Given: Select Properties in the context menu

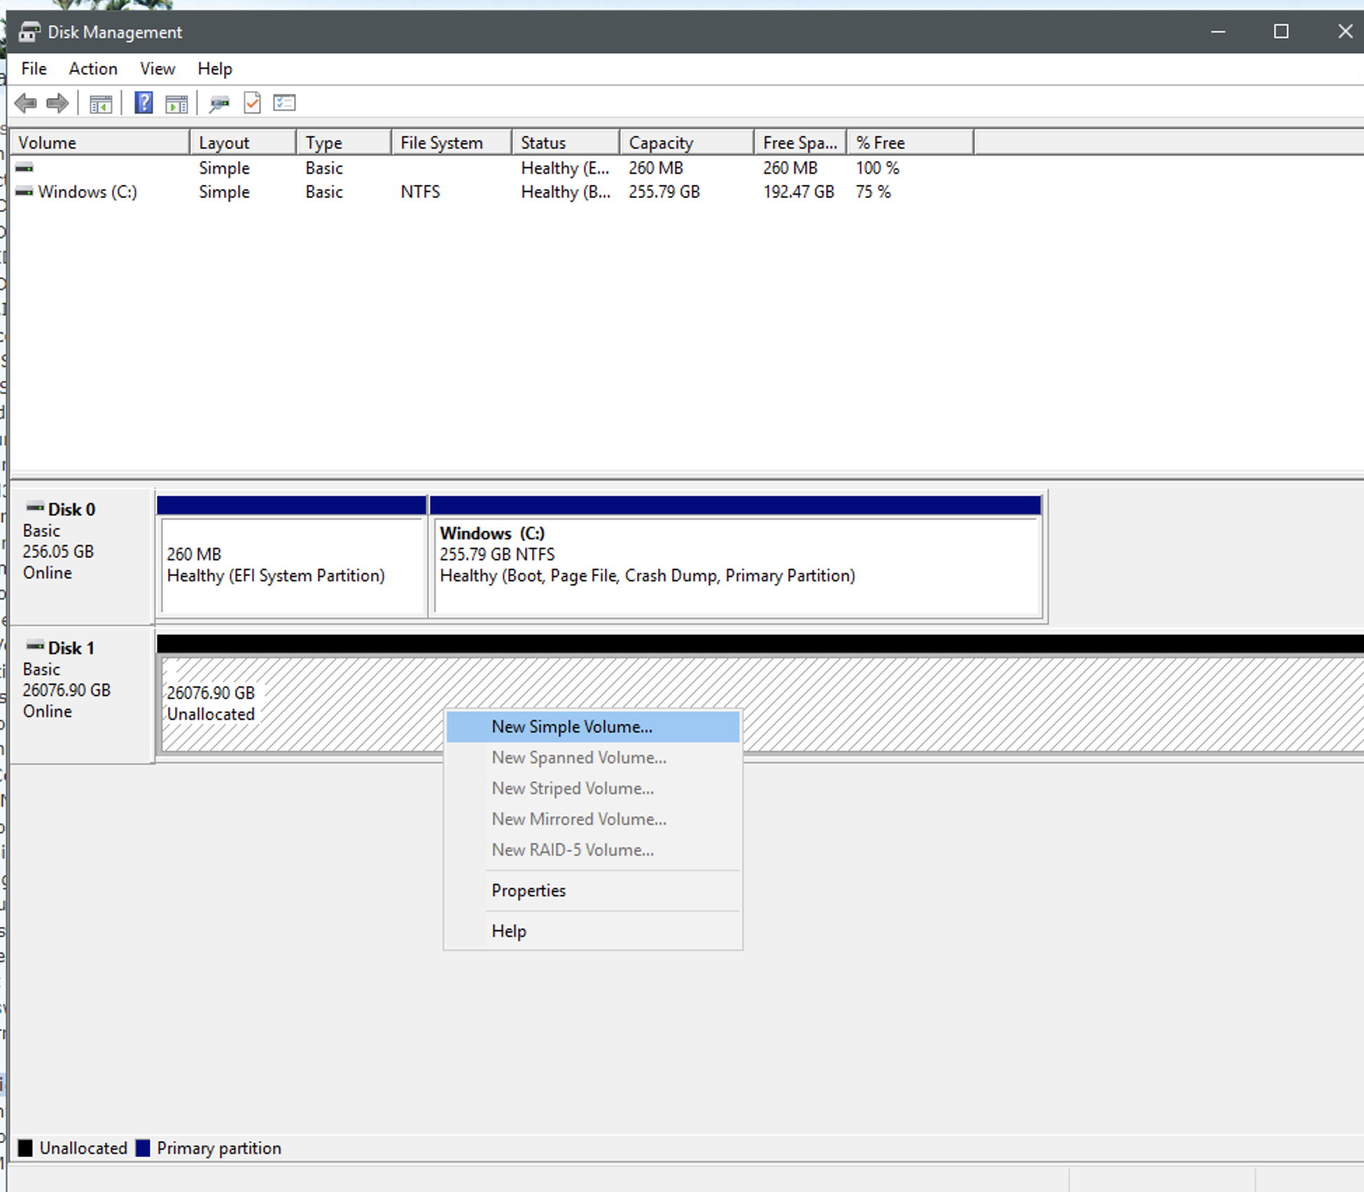Looking at the screenshot, I should pos(529,891).
